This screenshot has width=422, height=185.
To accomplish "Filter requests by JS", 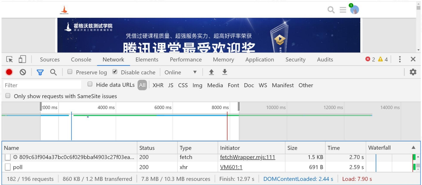I will pyautogui.click(x=171, y=85).
